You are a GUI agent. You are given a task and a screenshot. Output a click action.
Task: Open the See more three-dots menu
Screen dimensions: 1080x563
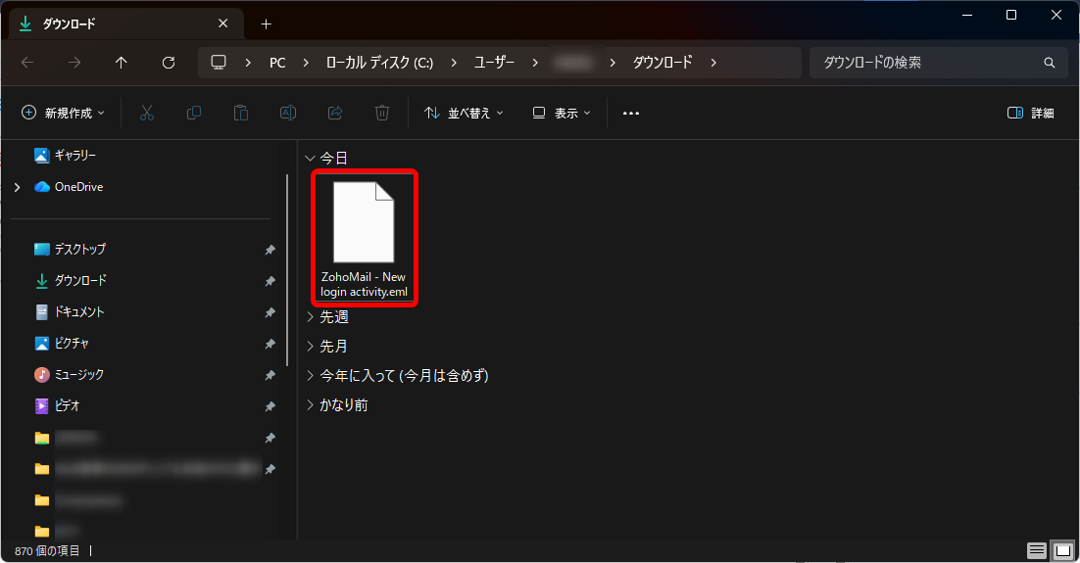[x=631, y=113]
